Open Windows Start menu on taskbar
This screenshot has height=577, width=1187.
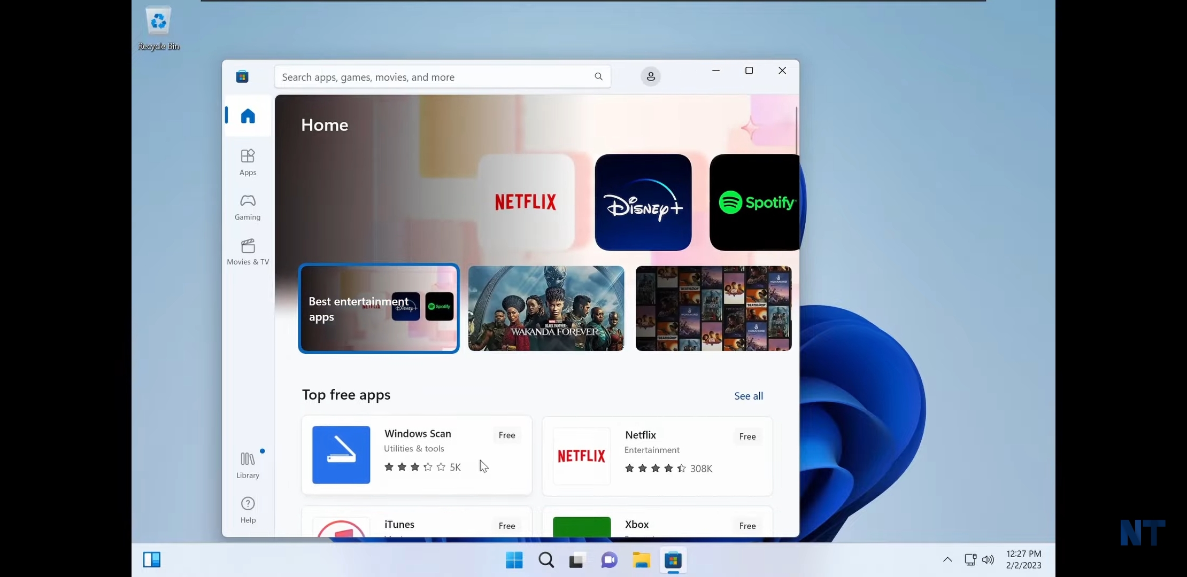pyautogui.click(x=514, y=560)
